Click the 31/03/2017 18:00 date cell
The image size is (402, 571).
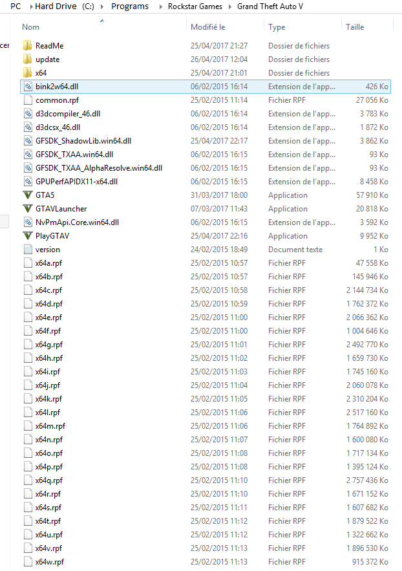219,195
